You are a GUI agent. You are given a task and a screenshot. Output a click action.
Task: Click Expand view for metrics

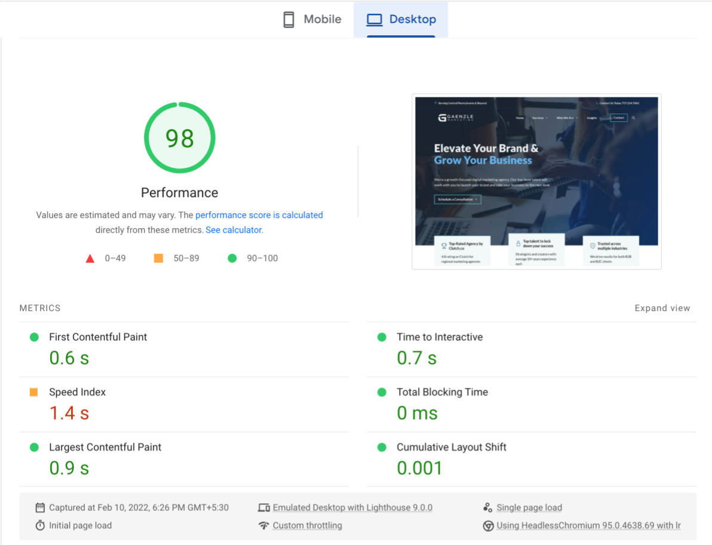[662, 308]
